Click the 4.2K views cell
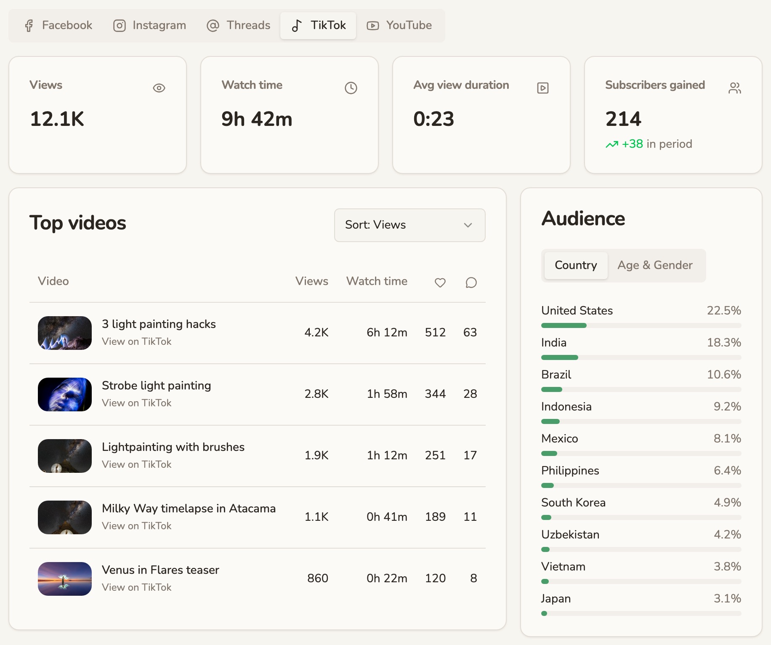Image resolution: width=771 pixels, height=645 pixels. [x=316, y=333]
